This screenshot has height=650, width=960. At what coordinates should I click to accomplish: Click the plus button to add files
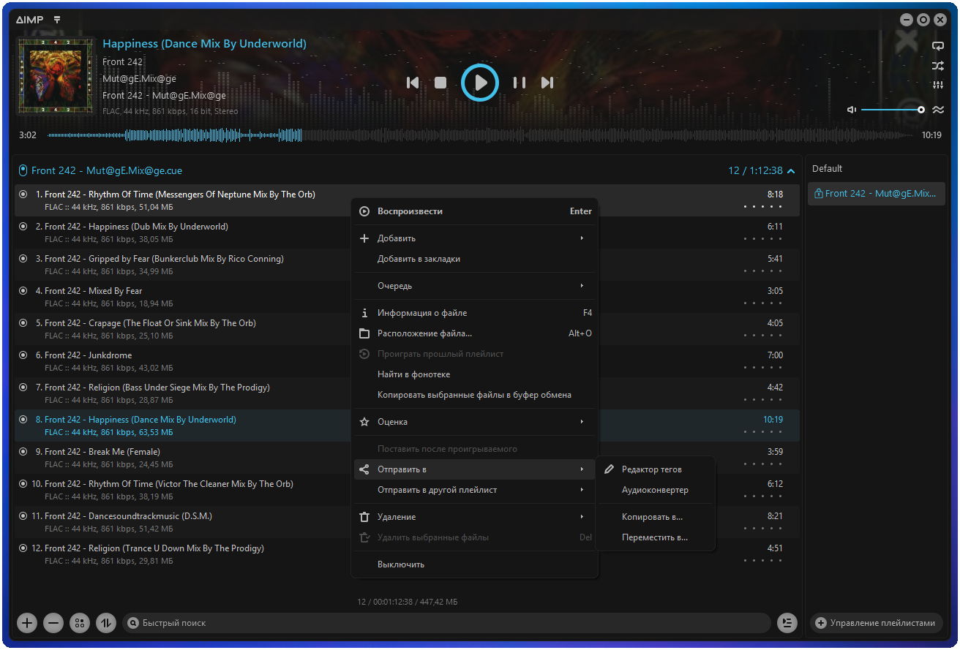pyautogui.click(x=27, y=623)
